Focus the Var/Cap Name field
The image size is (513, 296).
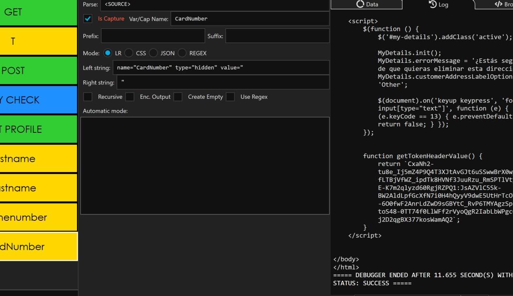pos(250,19)
